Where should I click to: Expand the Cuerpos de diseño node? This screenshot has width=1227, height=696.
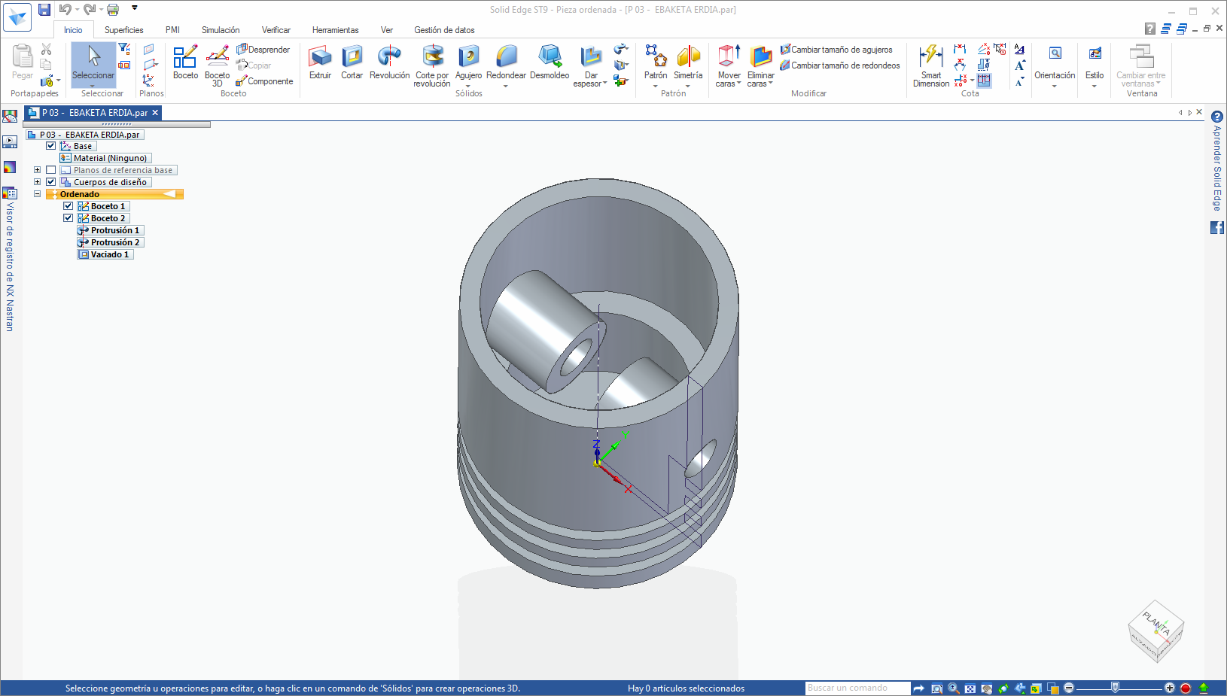(37, 182)
